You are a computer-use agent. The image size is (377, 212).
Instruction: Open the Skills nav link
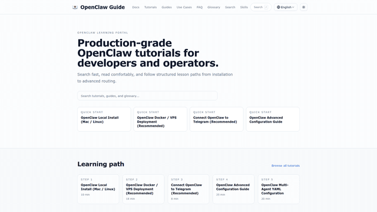click(244, 7)
